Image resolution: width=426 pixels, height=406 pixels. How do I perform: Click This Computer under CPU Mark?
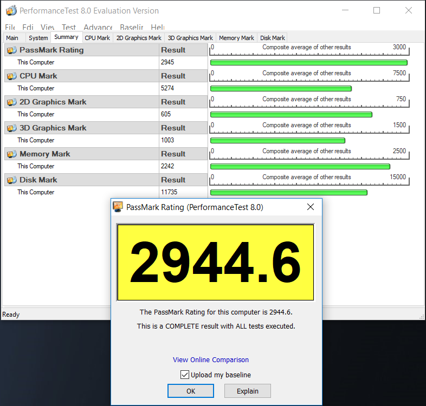(36, 88)
